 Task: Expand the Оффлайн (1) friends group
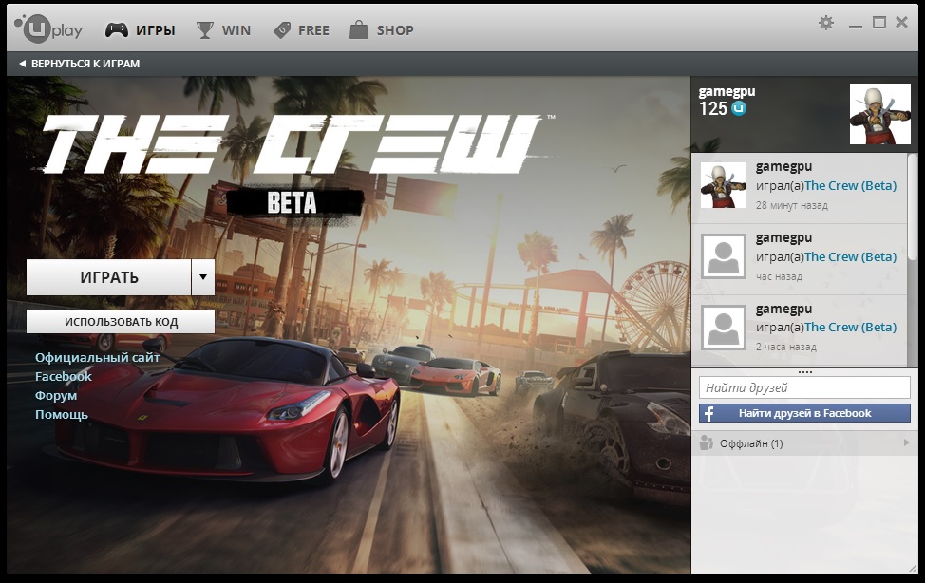pos(804,442)
